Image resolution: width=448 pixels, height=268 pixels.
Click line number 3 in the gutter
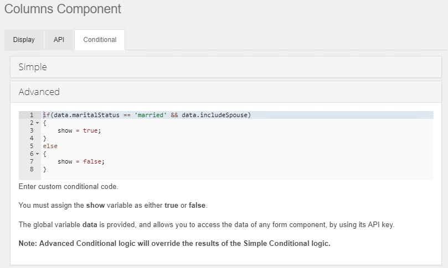coord(32,130)
